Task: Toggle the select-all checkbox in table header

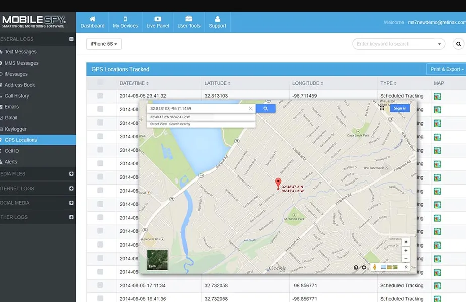Action: click(x=100, y=82)
